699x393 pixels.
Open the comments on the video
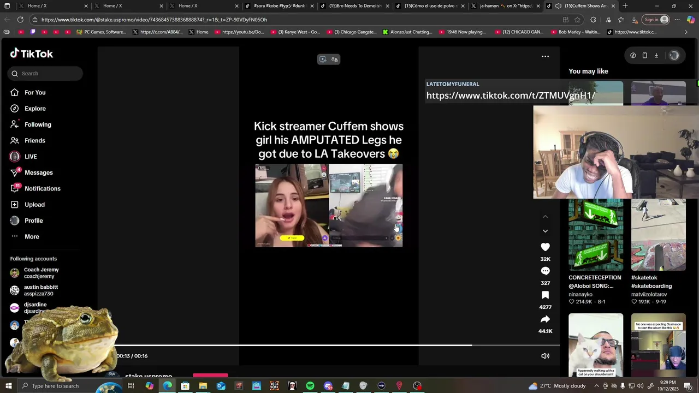[545, 271]
